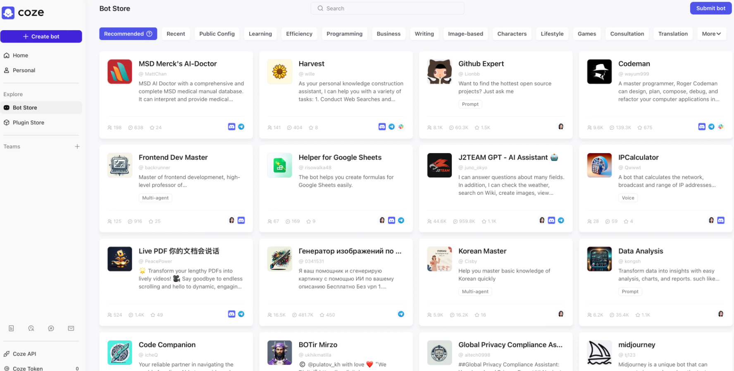
Task: Click the Telegram icon on Harvest card
Action: tap(392, 127)
